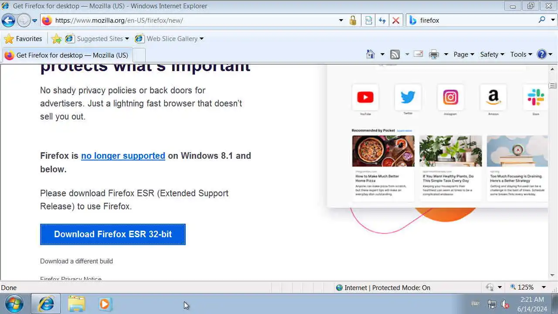Click the network tray icon

point(492,304)
